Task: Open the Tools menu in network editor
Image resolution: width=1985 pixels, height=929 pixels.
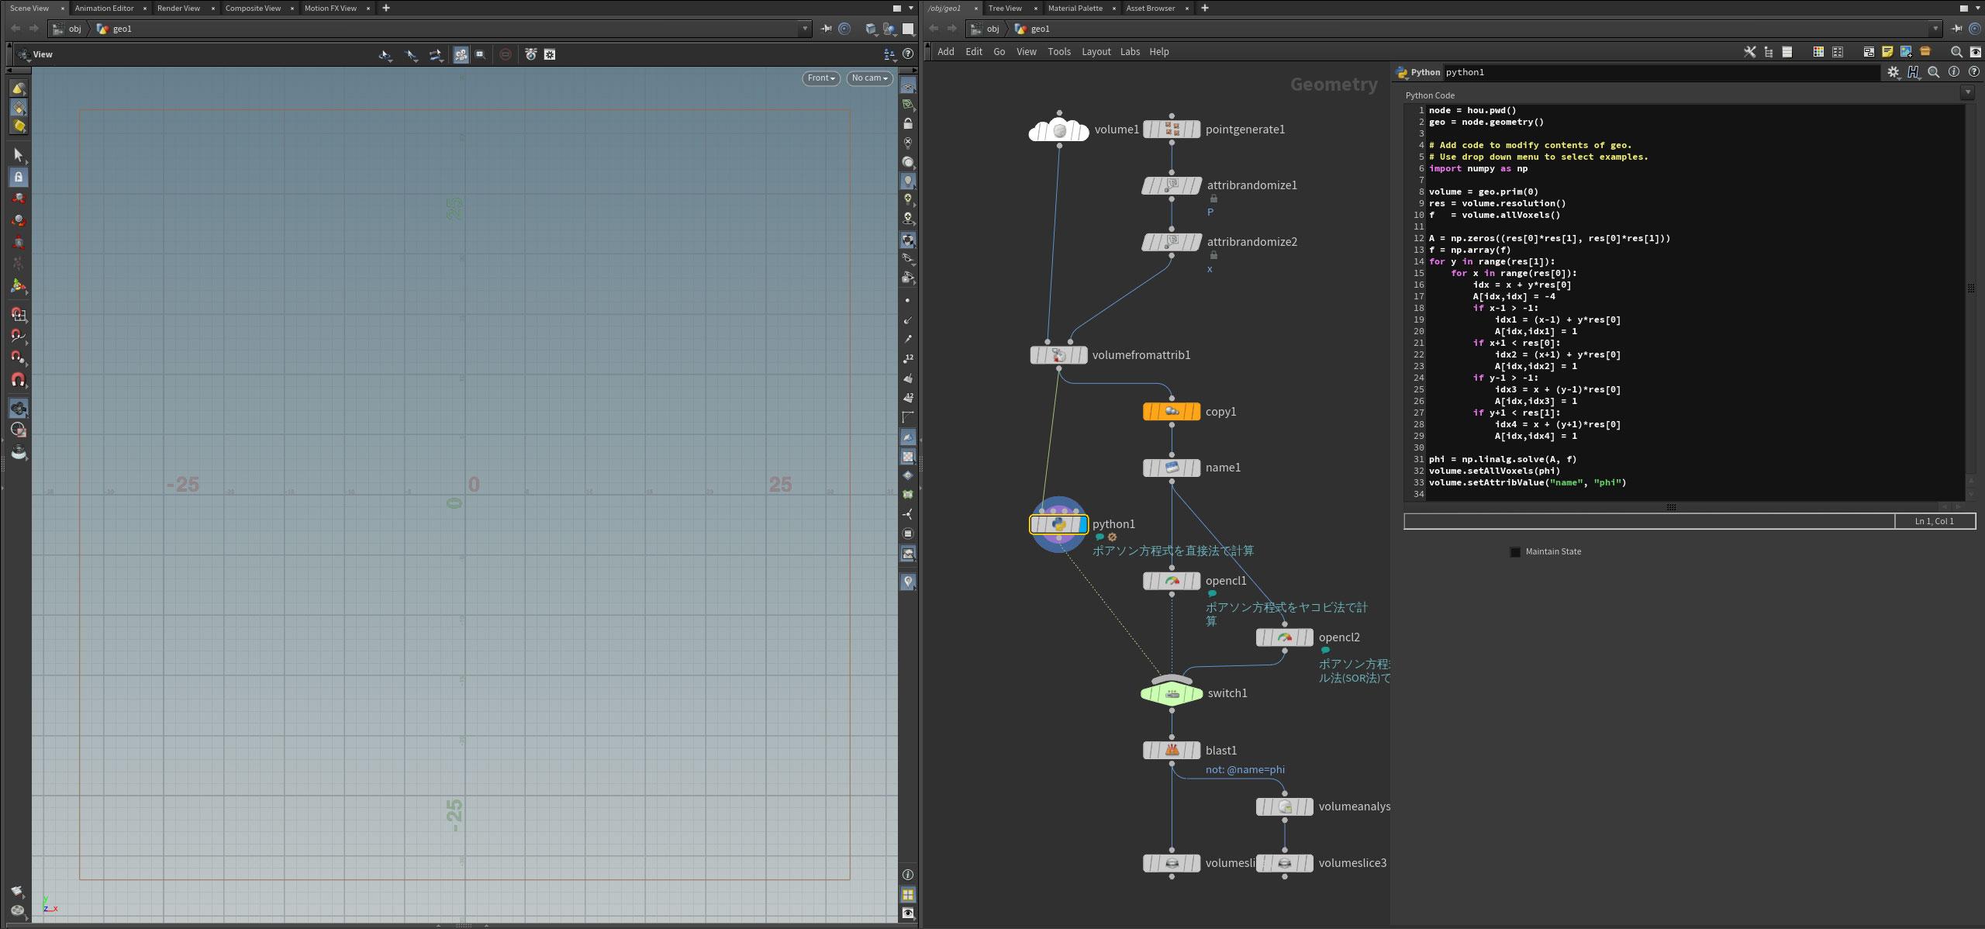Action: [1059, 52]
